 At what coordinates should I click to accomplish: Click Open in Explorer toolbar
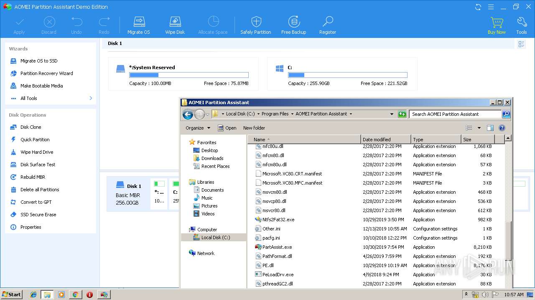pos(227,128)
